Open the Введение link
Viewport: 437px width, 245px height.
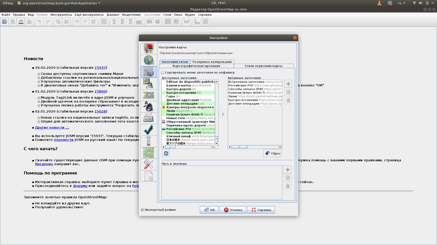(x=44, y=164)
